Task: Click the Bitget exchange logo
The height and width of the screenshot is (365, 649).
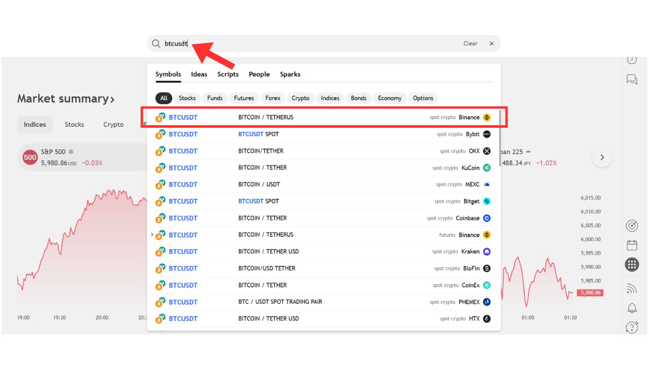Action: (487, 201)
